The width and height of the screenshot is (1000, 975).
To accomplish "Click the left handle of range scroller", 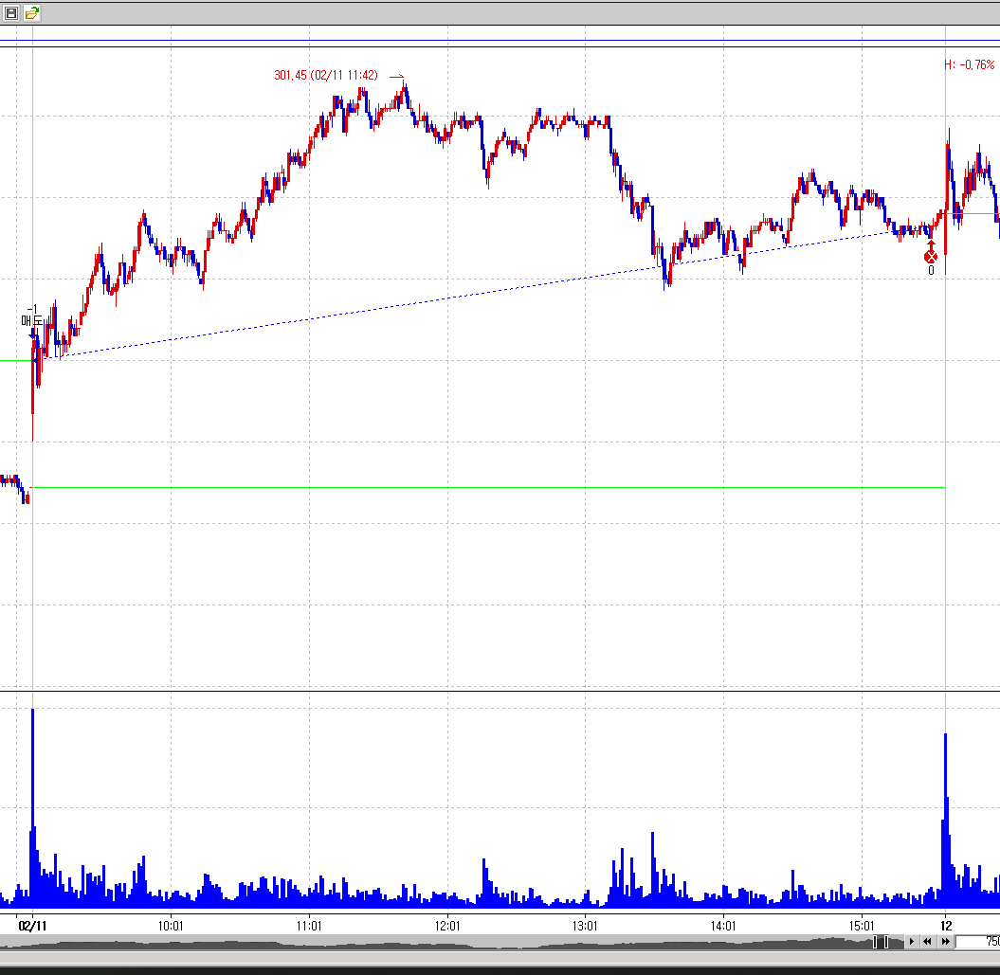I will point(876,942).
